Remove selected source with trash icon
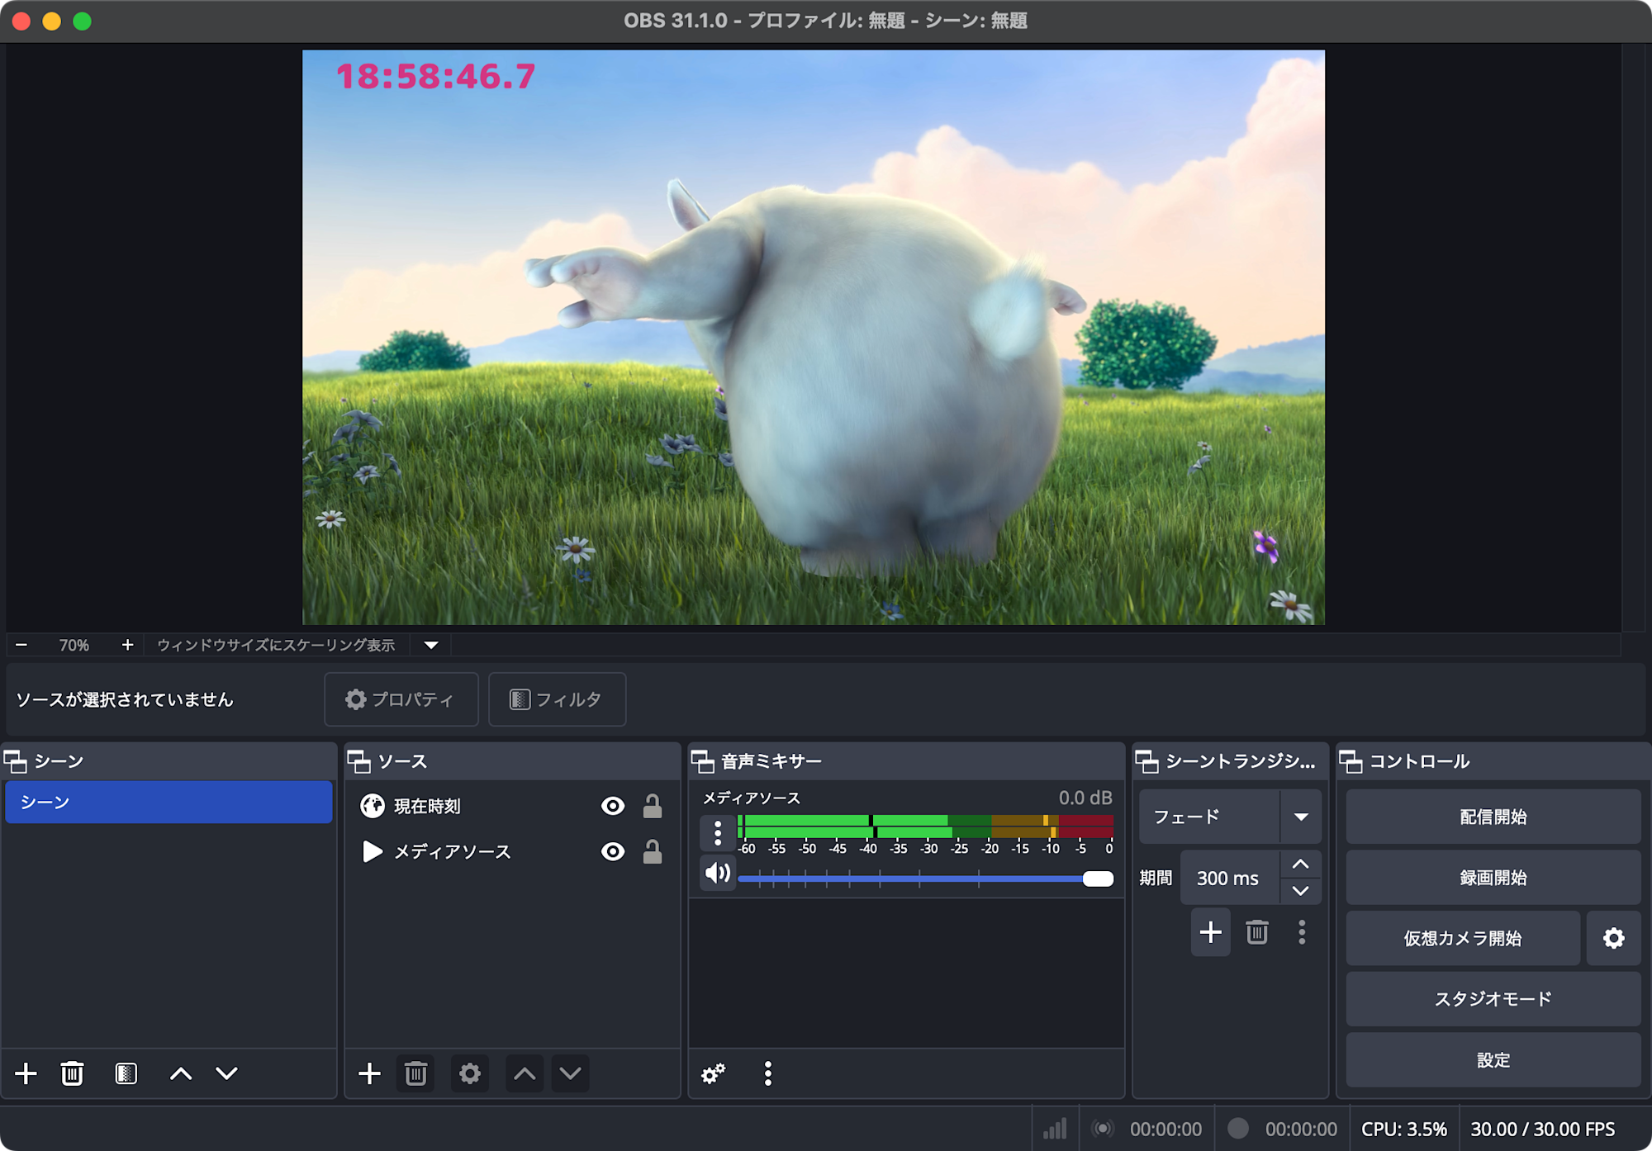The image size is (1652, 1151). pos(415,1073)
